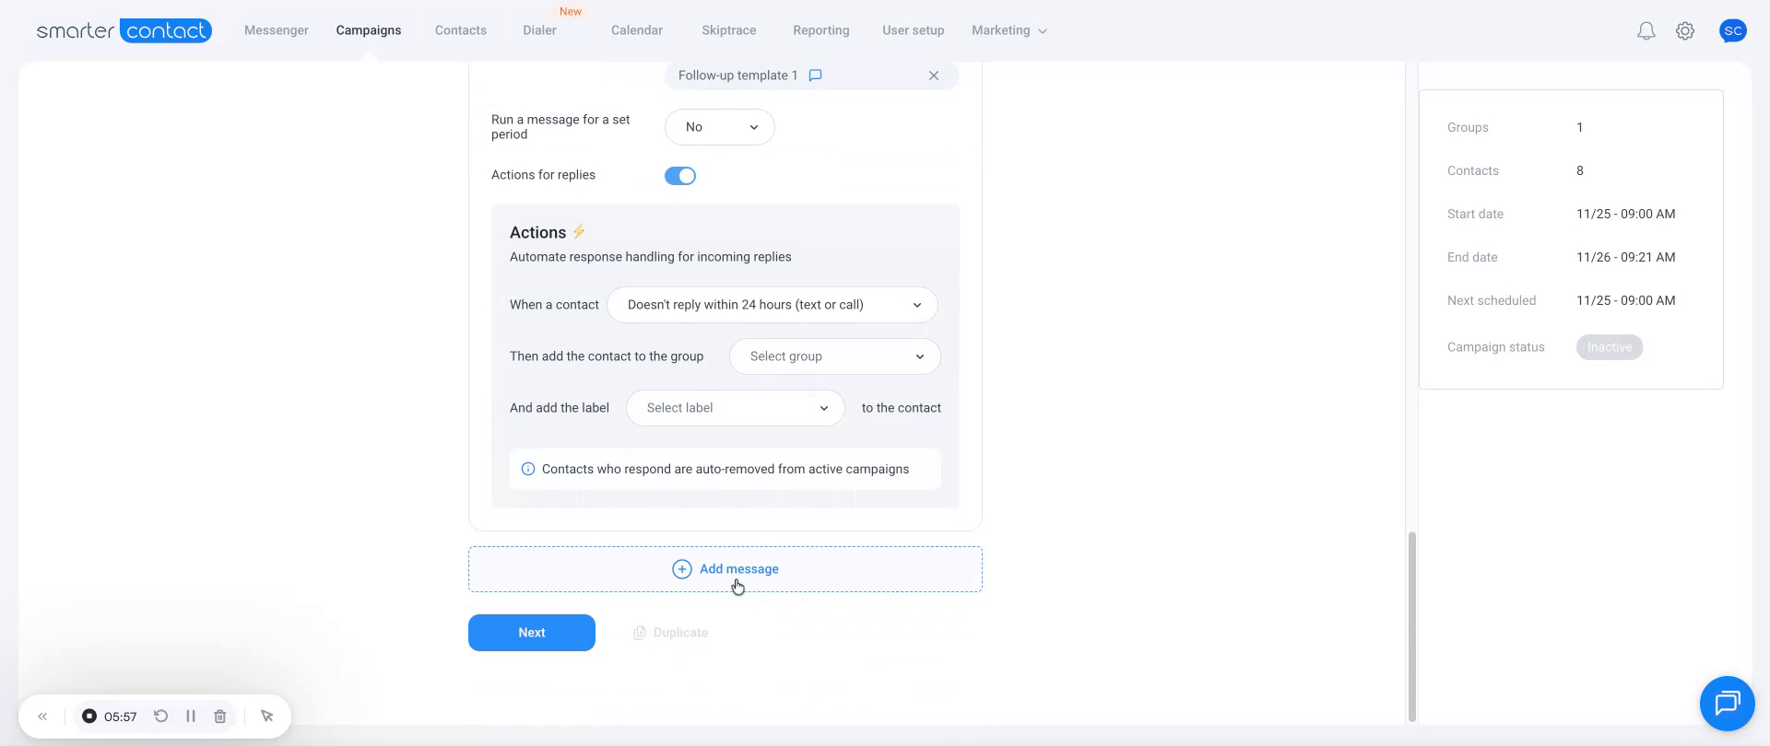Open the User setup tab
This screenshot has width=1770, height=746.
pyautogui.click(x=914, y=30)
